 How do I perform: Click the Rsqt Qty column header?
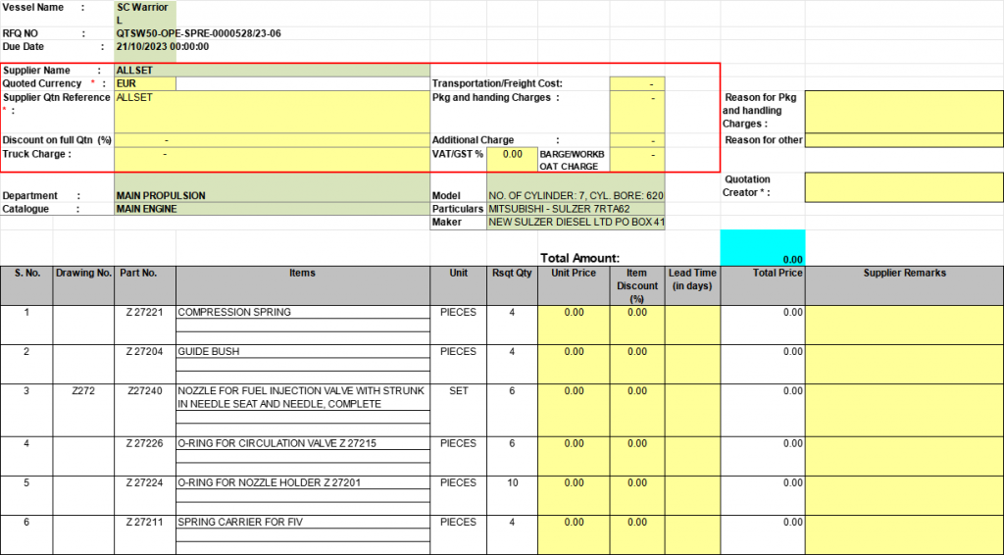click(x=512, y=285)
